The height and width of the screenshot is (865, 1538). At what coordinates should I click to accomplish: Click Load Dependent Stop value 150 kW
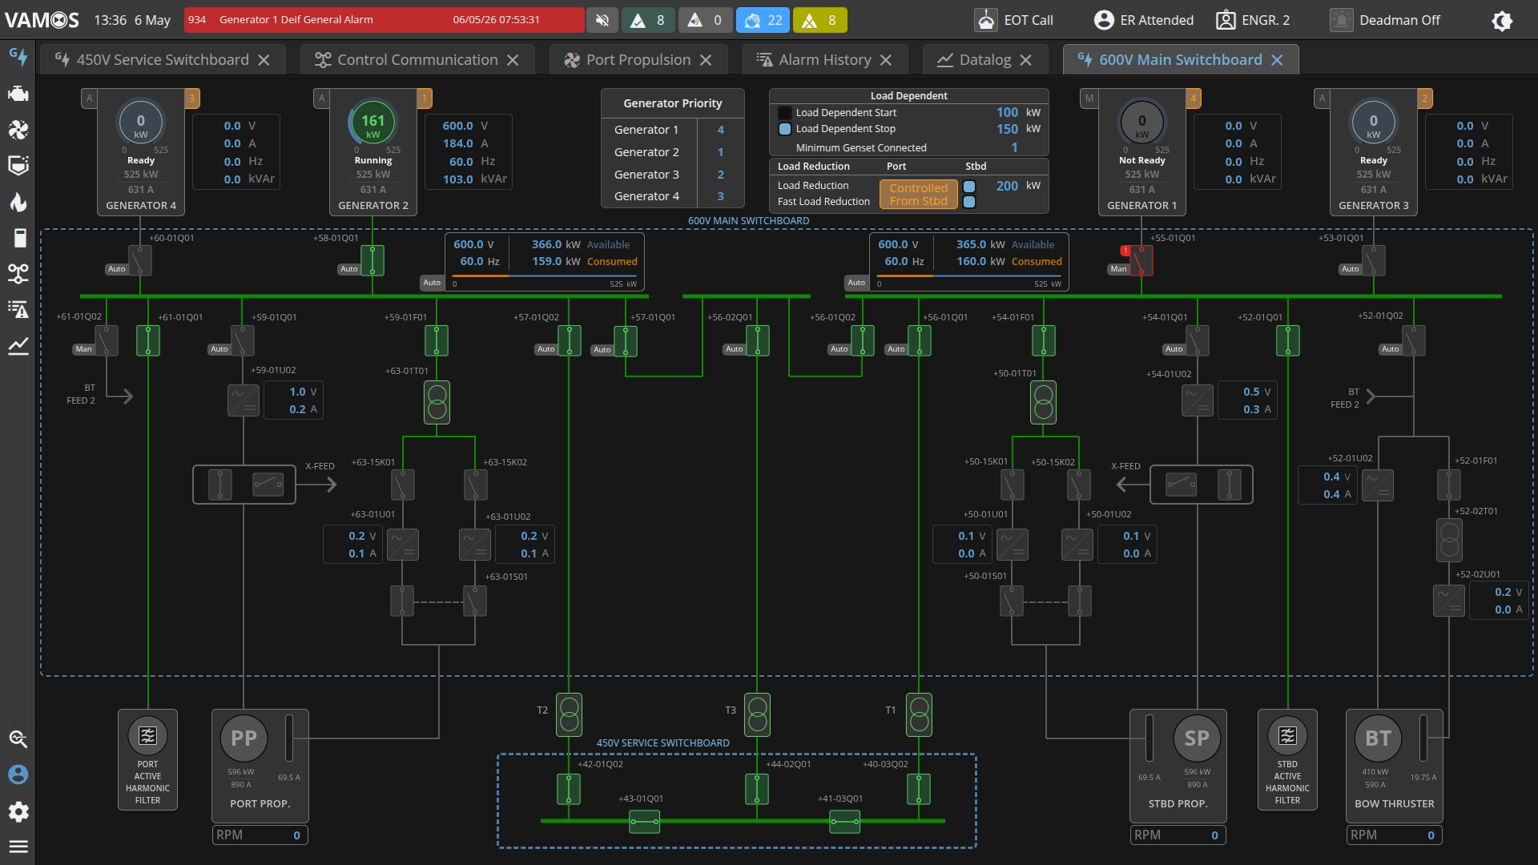pyautogui.click(x=1007, y=129)
